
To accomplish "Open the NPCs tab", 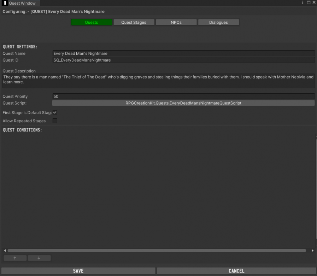I will pos(176,22).
